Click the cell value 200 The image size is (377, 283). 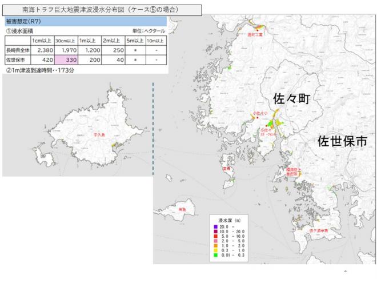coord(95,60)
